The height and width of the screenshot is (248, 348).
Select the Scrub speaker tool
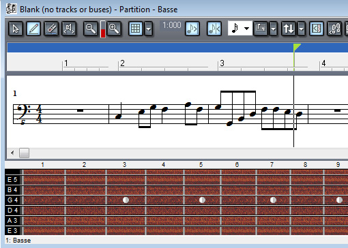point(69,29)
